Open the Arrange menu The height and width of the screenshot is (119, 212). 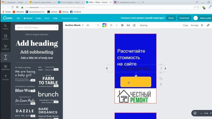click(x=194, y=25)
